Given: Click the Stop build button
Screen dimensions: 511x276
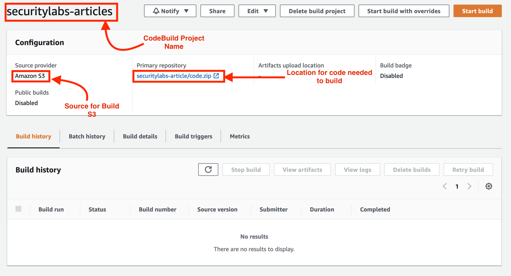Looking at the screenshot, I should (246, 169).
